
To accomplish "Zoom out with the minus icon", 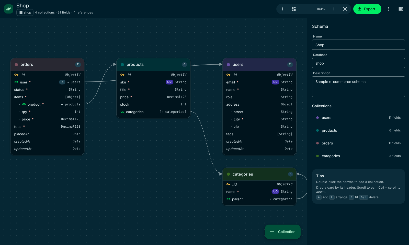I will click(x=308, y=9).
